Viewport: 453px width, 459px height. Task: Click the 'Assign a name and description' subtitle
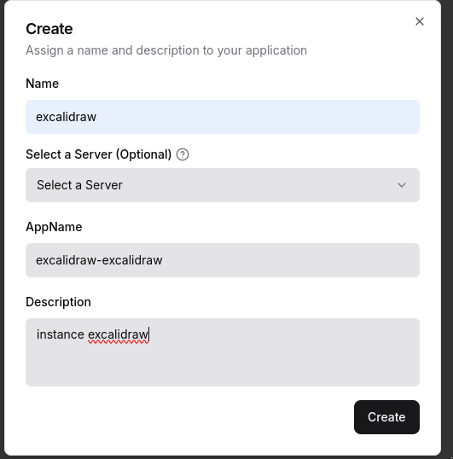[x=166, y=50]
